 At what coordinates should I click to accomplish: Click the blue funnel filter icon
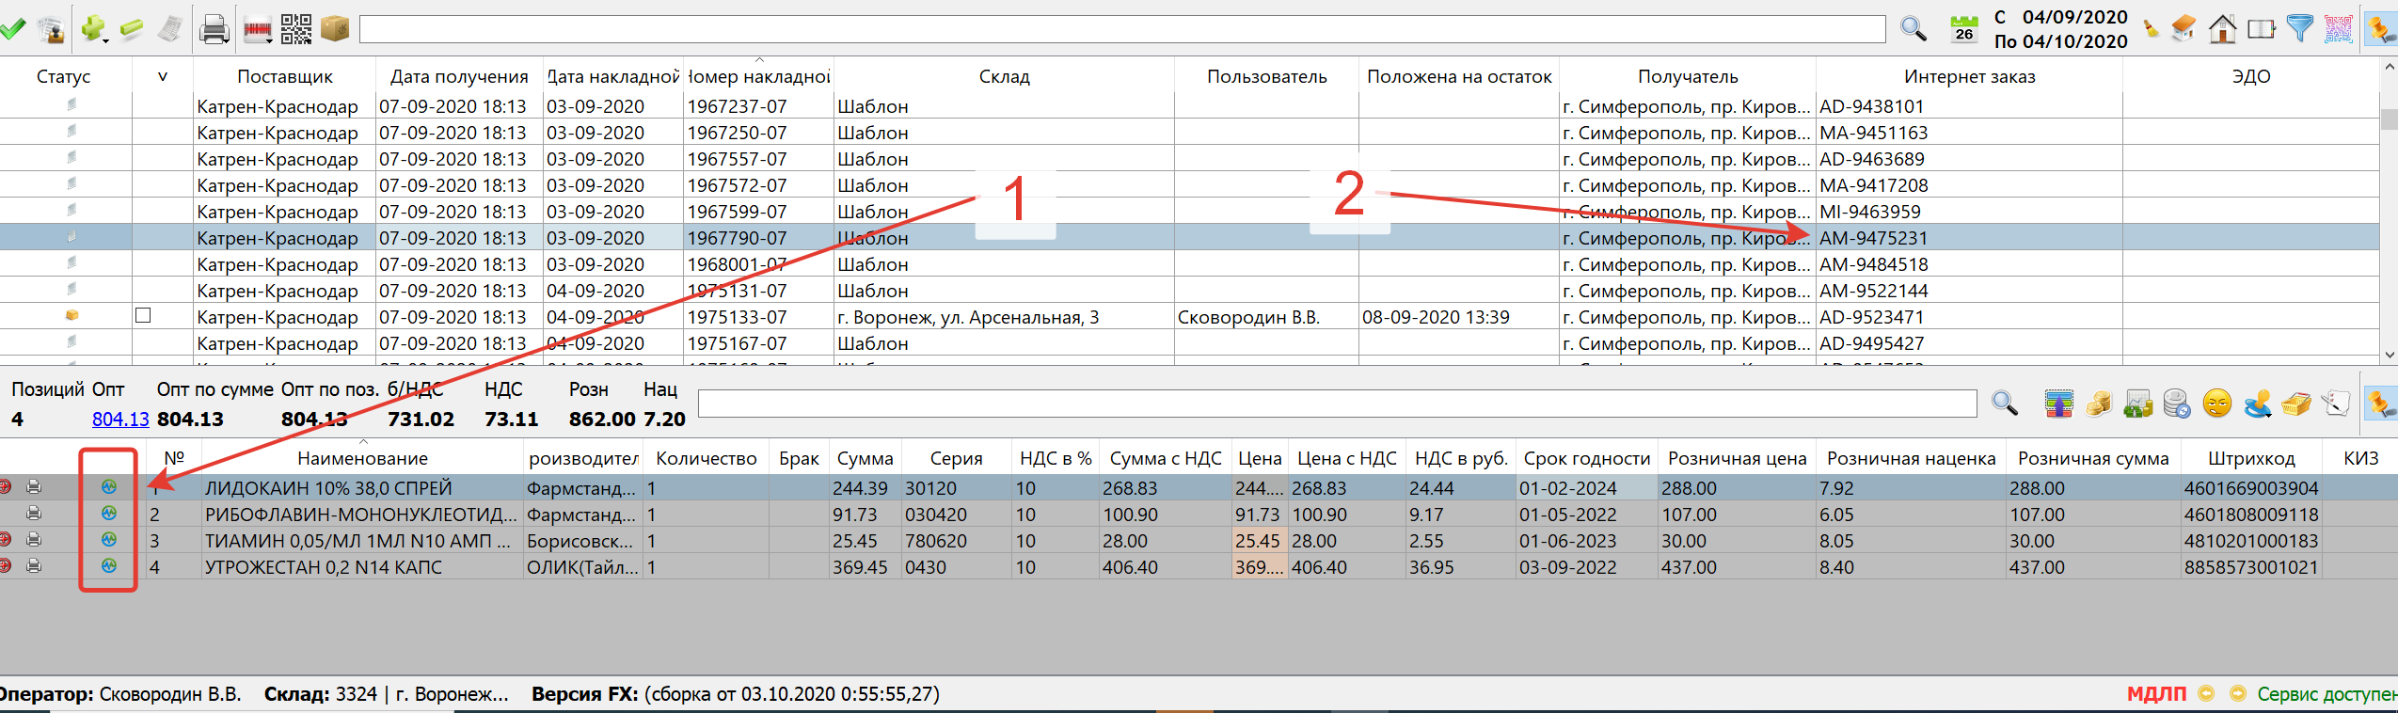[2299, 29]
